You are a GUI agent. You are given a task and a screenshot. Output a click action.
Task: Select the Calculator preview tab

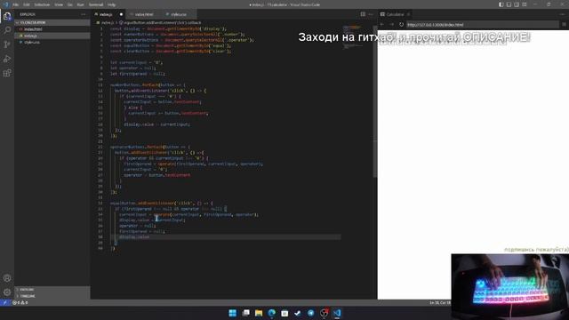[x=395, y=14]
